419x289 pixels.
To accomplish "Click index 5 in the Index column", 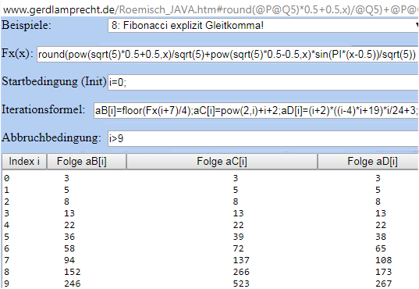I will (7, 237).
